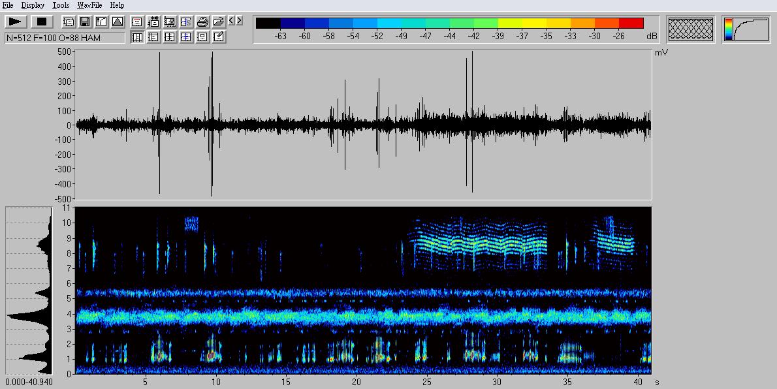Click the overlapping windows icon in toolbar
The height and width of the screenshot is (389, 777).
click(69, 22)
